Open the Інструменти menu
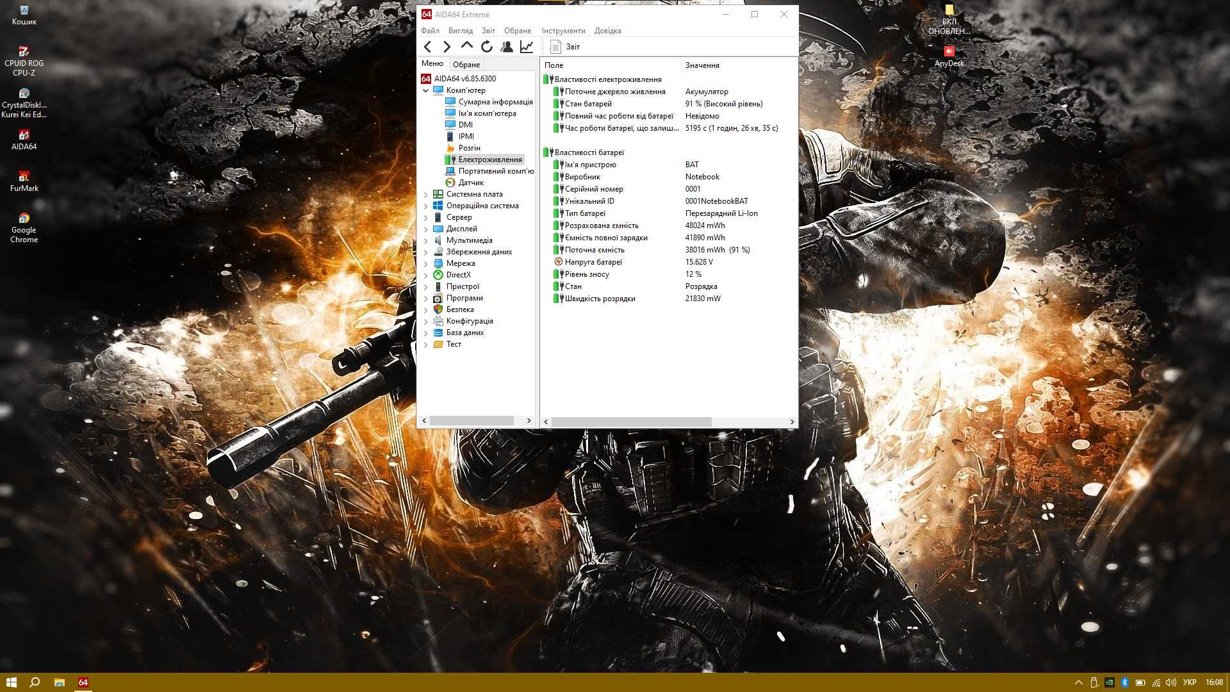Image resolution: width=1230 pixels, height=692 pixels. click(x=563, y=31)
